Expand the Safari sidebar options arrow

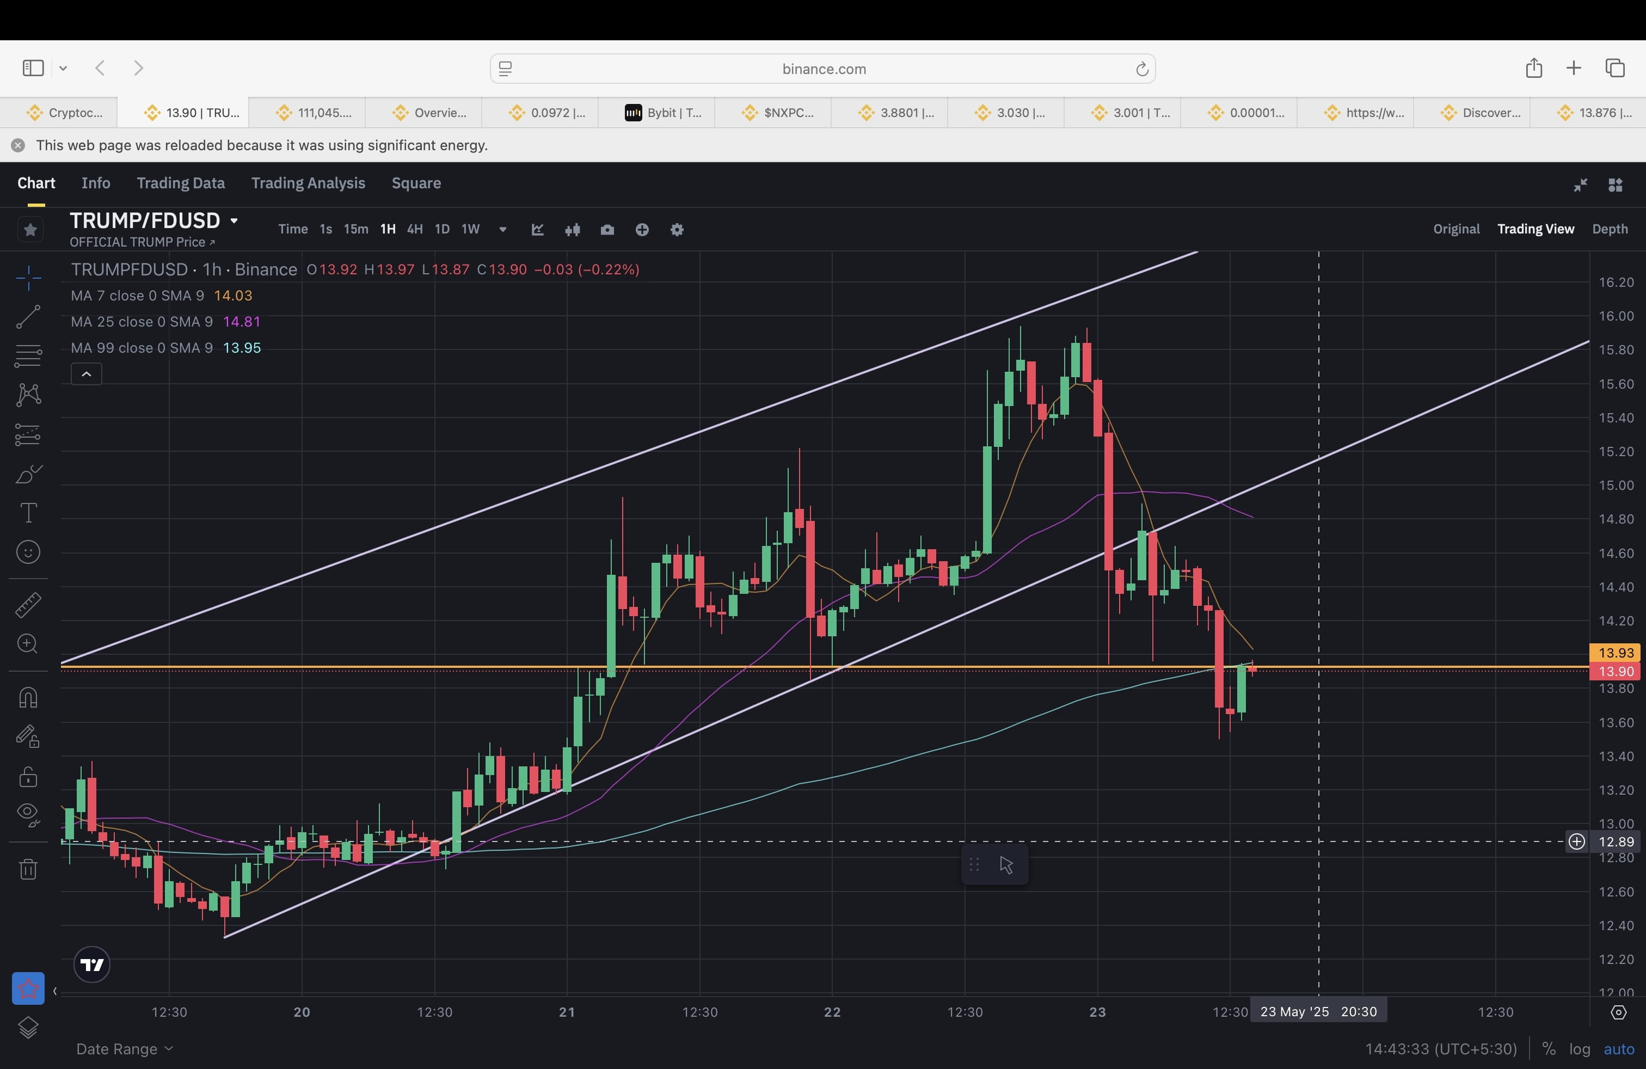63,67
